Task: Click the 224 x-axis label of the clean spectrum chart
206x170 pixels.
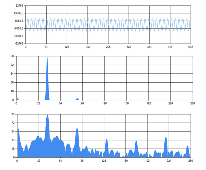Action: [171, 103]
